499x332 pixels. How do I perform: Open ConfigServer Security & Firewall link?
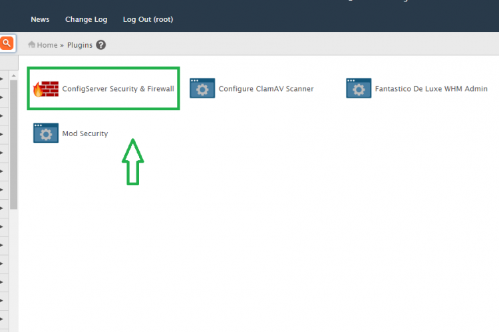[118, 88]
